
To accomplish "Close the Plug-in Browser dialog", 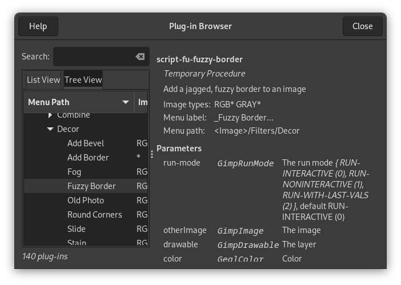I will click(x=362, y=26).
